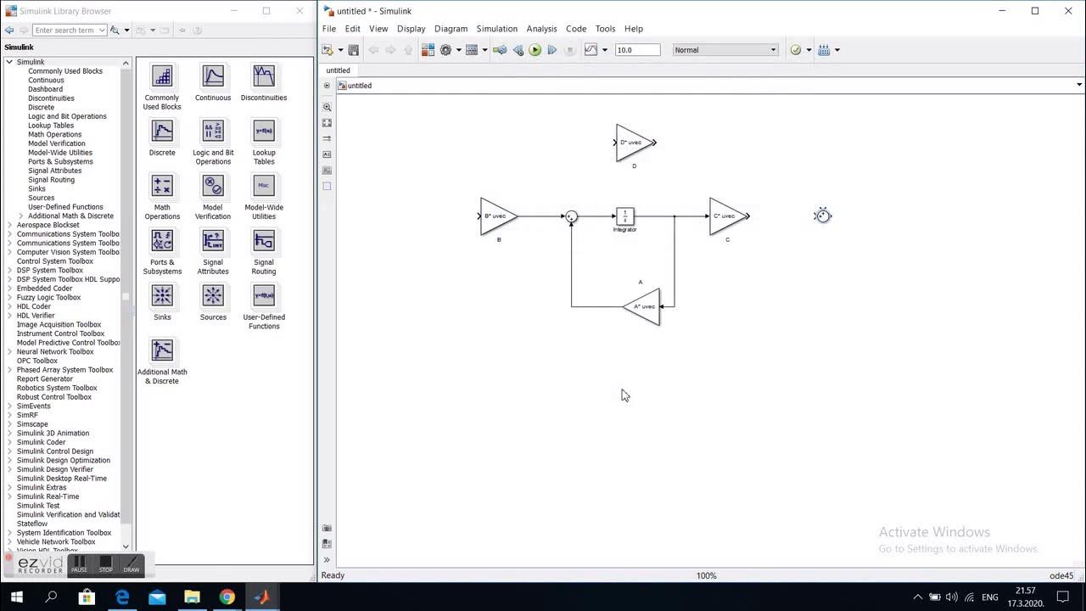
Task: Select the untitled model tab
Action: [x=338, y=70]
